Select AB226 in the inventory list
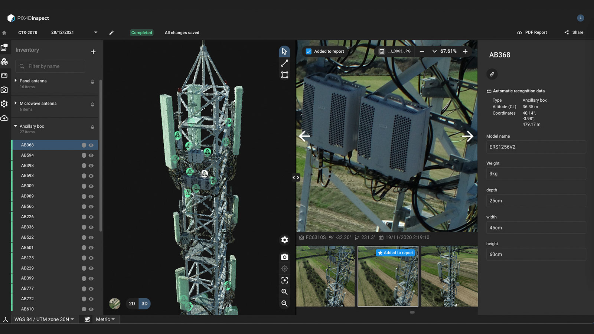594x334 pixels. 27,217
